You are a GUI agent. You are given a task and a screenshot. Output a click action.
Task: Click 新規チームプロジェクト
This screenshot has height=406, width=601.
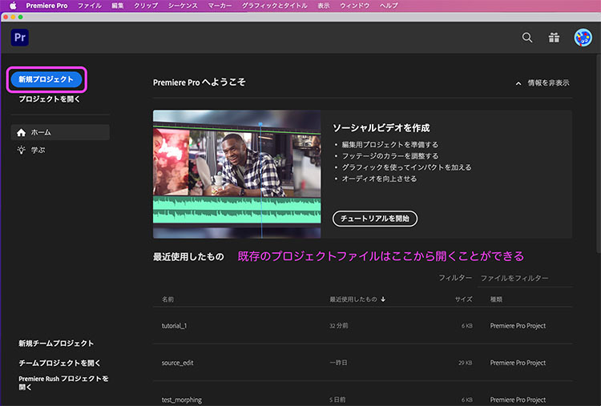pos(56,344)
